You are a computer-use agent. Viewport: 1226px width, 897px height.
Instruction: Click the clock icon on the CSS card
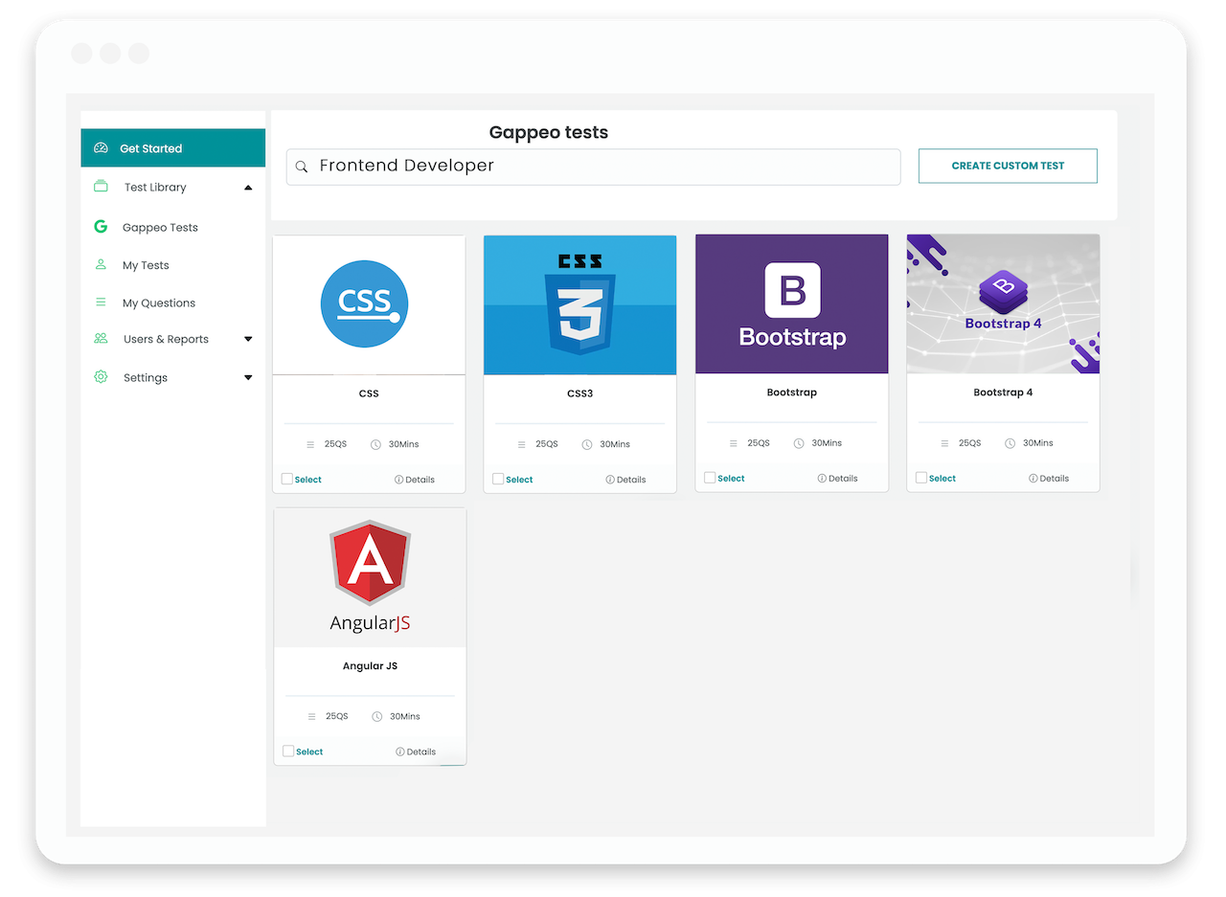coord(376,444)
